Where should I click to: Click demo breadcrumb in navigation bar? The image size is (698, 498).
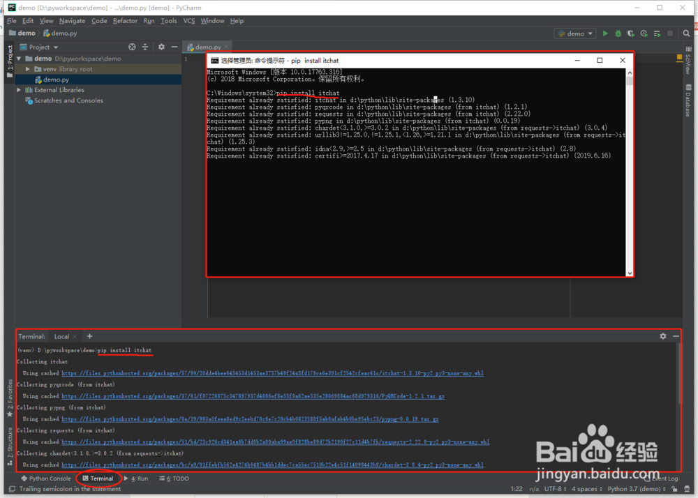pyautogui.click(x=22, y=33)
